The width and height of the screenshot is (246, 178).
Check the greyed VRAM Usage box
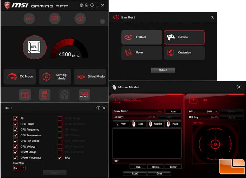[60, 119]
